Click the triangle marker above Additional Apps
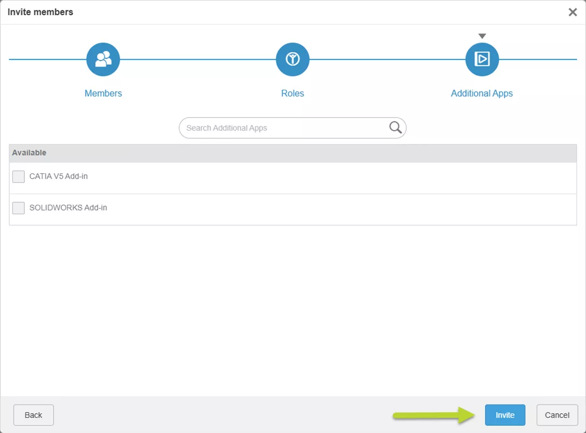 tap(482, 36)
